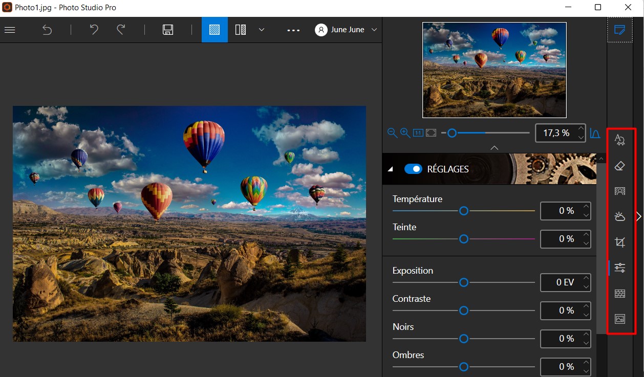Open the frames picture icon
Image resolution: width=644 pixels, height=377 pixels.
click(620, 319)
